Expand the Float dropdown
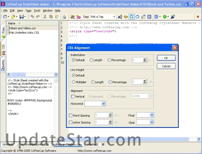The image size is (202, 154). coord(152,115)
